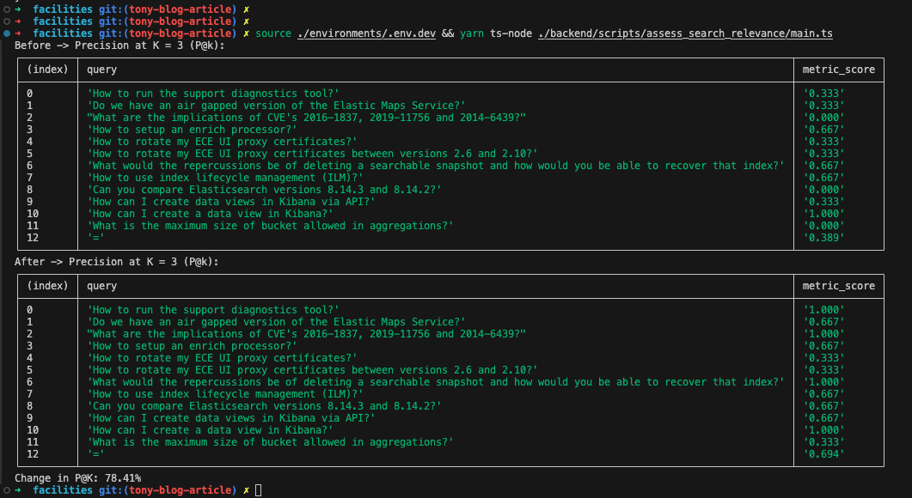
Task: Click the hollow marker next to the red-arrow empty prompt
Action: [x=7, y=21]
